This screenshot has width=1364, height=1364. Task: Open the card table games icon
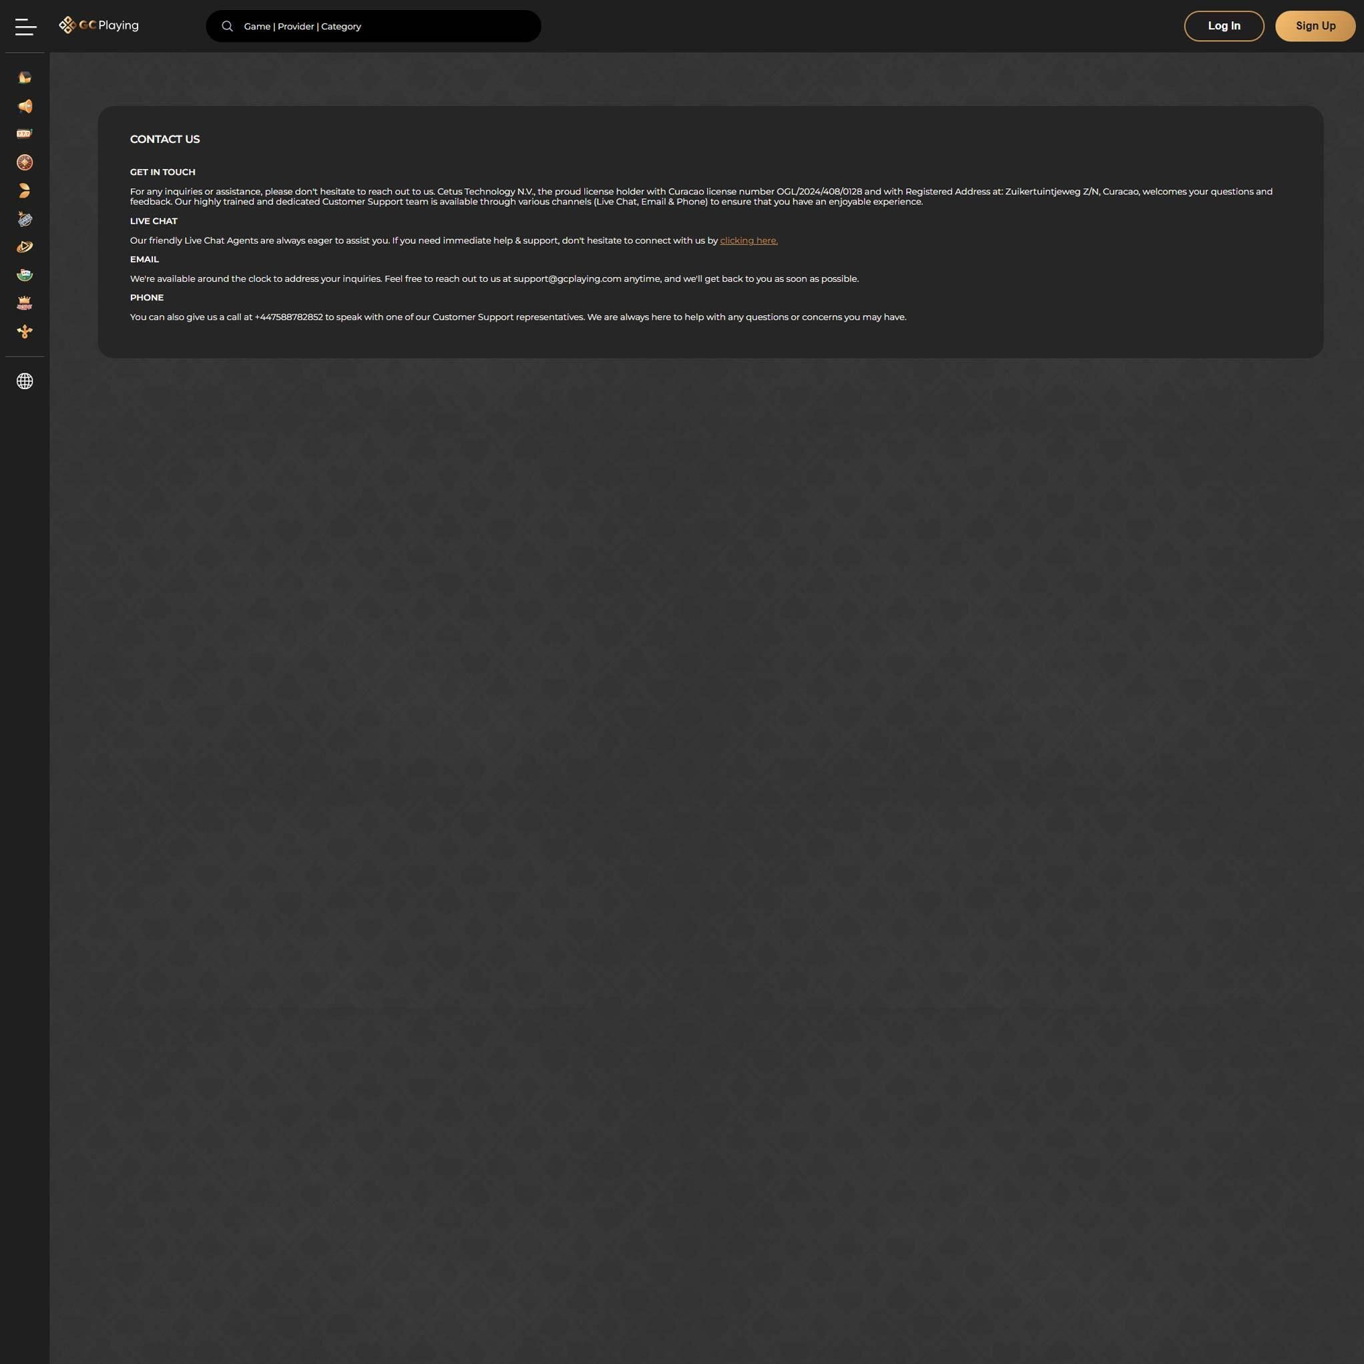point(25,275)
